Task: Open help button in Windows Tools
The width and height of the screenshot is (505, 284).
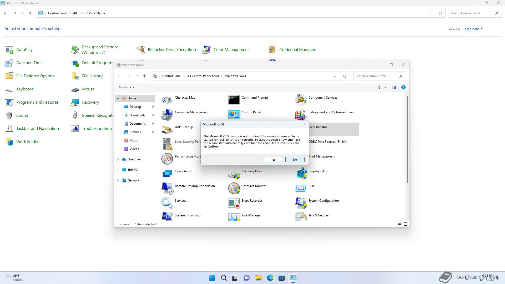Action: 403,87
